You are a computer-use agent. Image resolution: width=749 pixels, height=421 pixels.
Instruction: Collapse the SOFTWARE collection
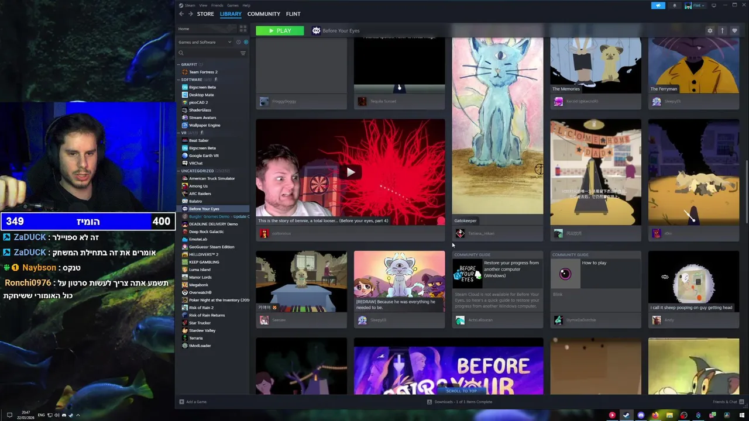pyautogui.click(x=179, y=80)
